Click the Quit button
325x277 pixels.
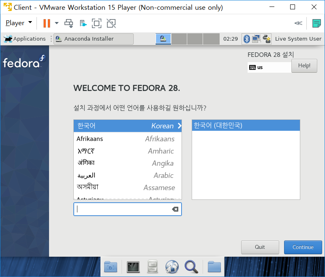(x=260, y=247)
